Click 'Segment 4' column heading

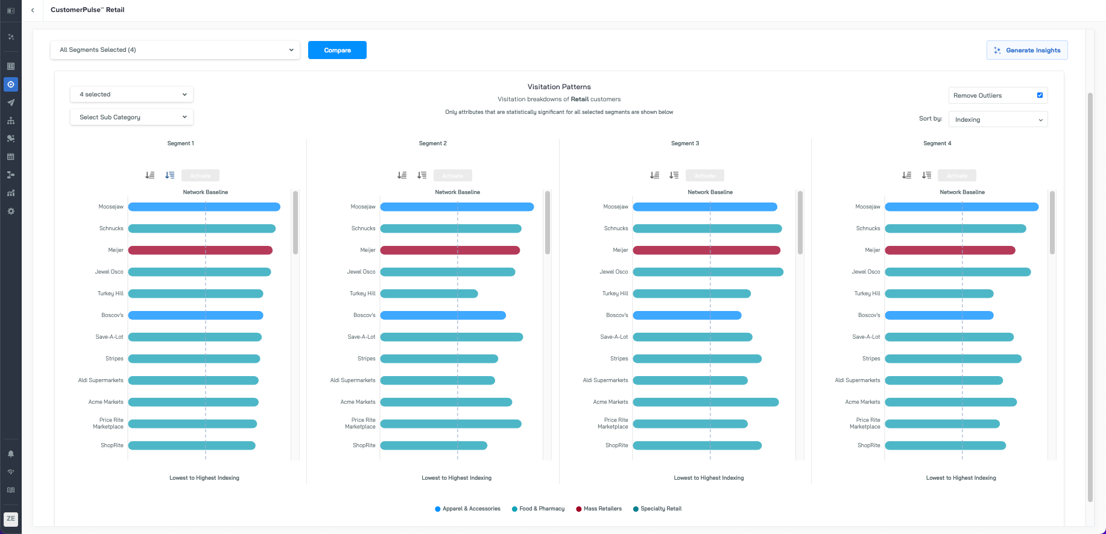(937, 143)
